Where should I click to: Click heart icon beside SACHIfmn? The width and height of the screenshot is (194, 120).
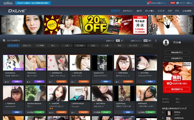[94, 103]
